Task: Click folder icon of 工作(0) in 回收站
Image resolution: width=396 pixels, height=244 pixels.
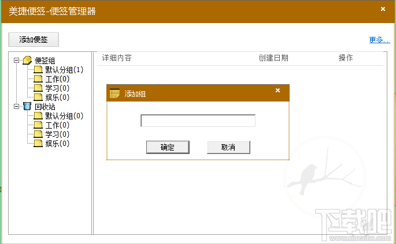Action: coord(38,125)
